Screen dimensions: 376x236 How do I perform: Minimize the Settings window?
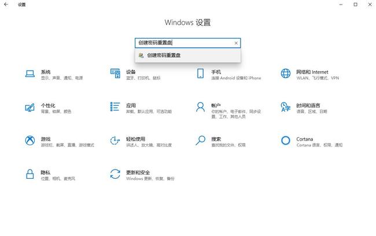point(341,4)
